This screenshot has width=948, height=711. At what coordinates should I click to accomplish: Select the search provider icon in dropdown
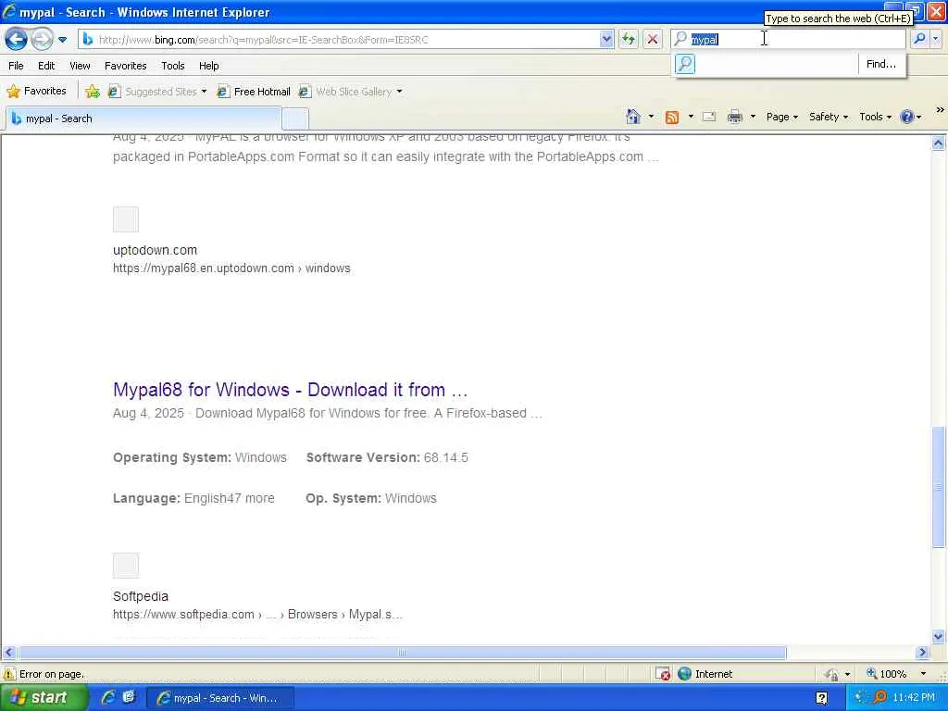point(685,64)
